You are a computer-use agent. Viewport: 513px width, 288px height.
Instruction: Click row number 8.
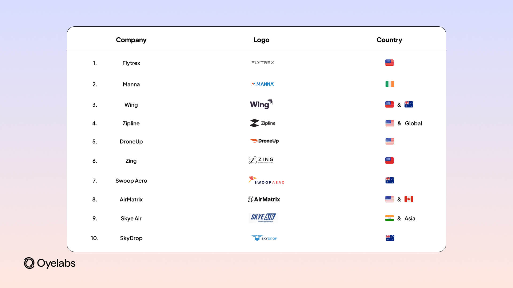pos(95,199)
